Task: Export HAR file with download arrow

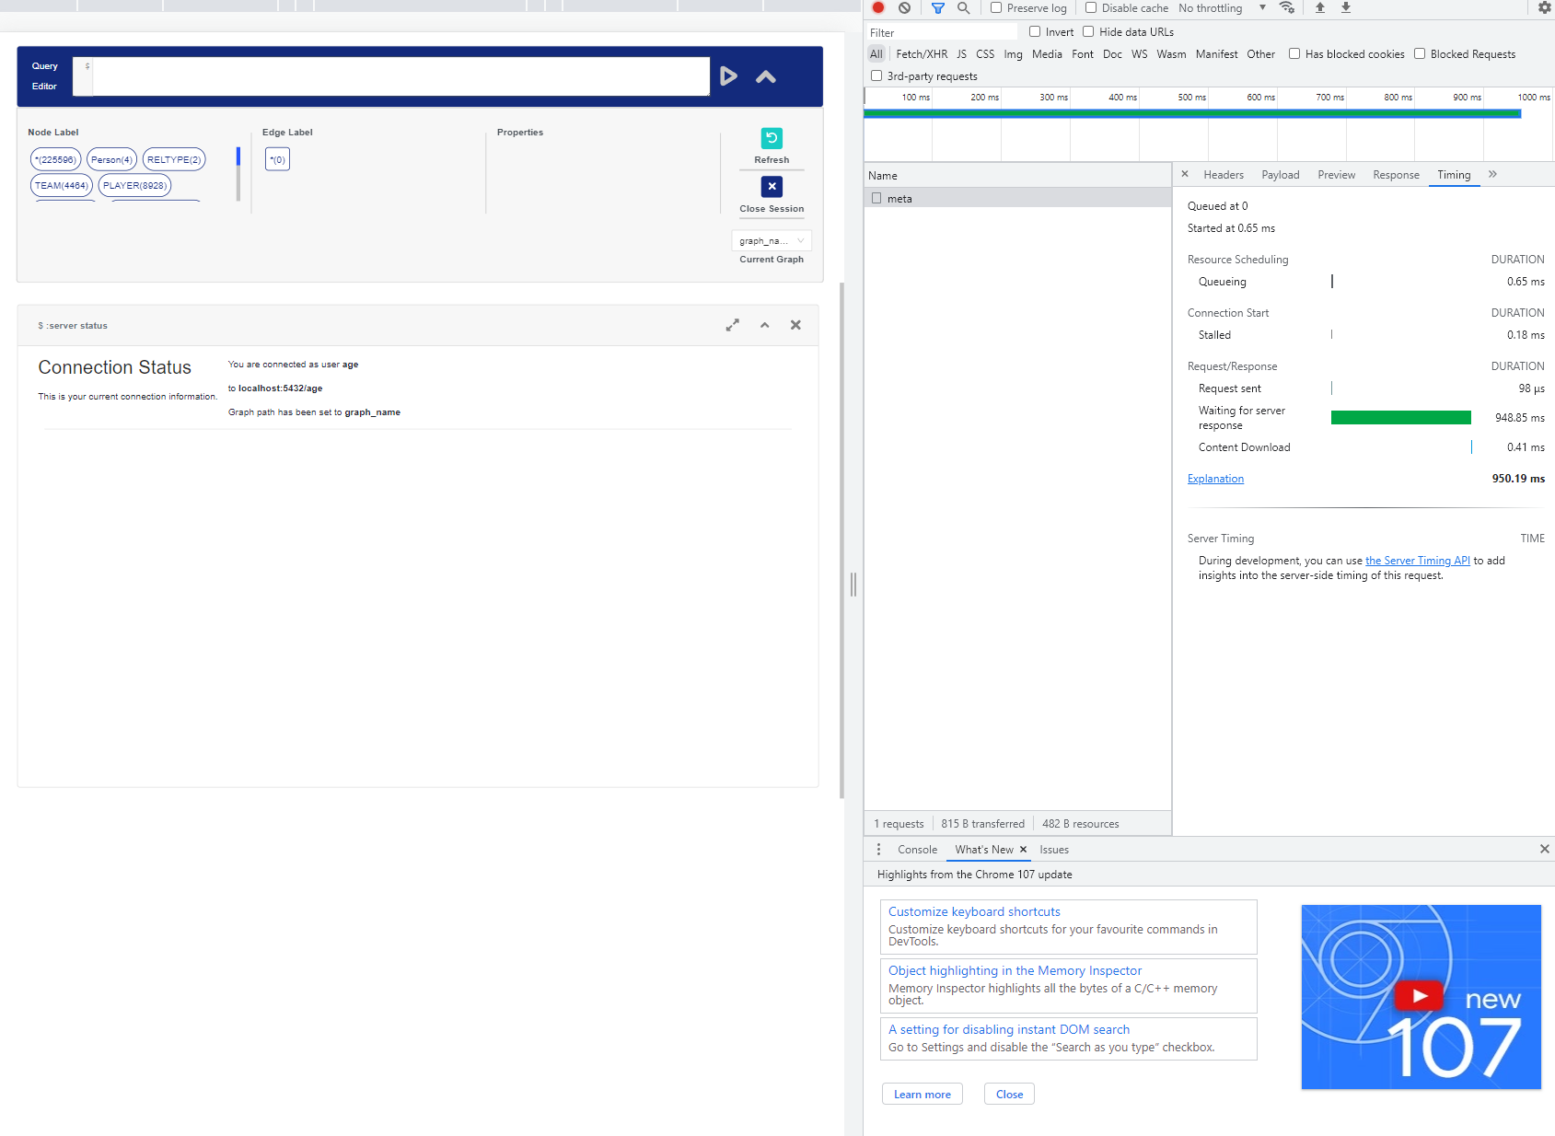Action: pos(1345,7)
